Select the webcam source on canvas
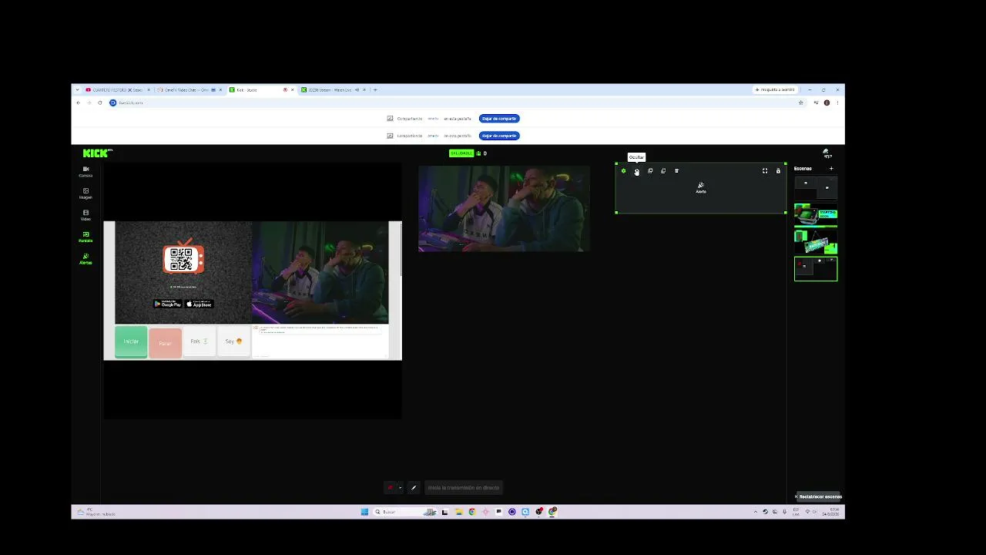The image size is (986, 555). 504,208
